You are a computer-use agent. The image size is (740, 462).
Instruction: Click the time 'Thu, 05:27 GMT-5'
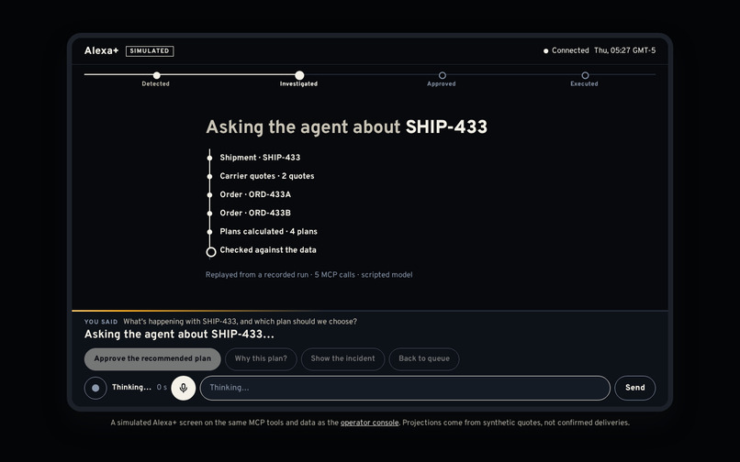624,50
